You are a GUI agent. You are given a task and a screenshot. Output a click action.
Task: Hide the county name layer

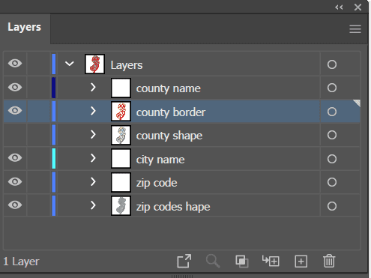click(15, 87)
